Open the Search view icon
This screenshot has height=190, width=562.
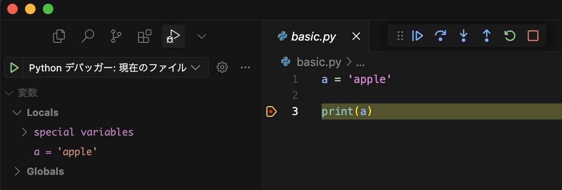(88, 36)
